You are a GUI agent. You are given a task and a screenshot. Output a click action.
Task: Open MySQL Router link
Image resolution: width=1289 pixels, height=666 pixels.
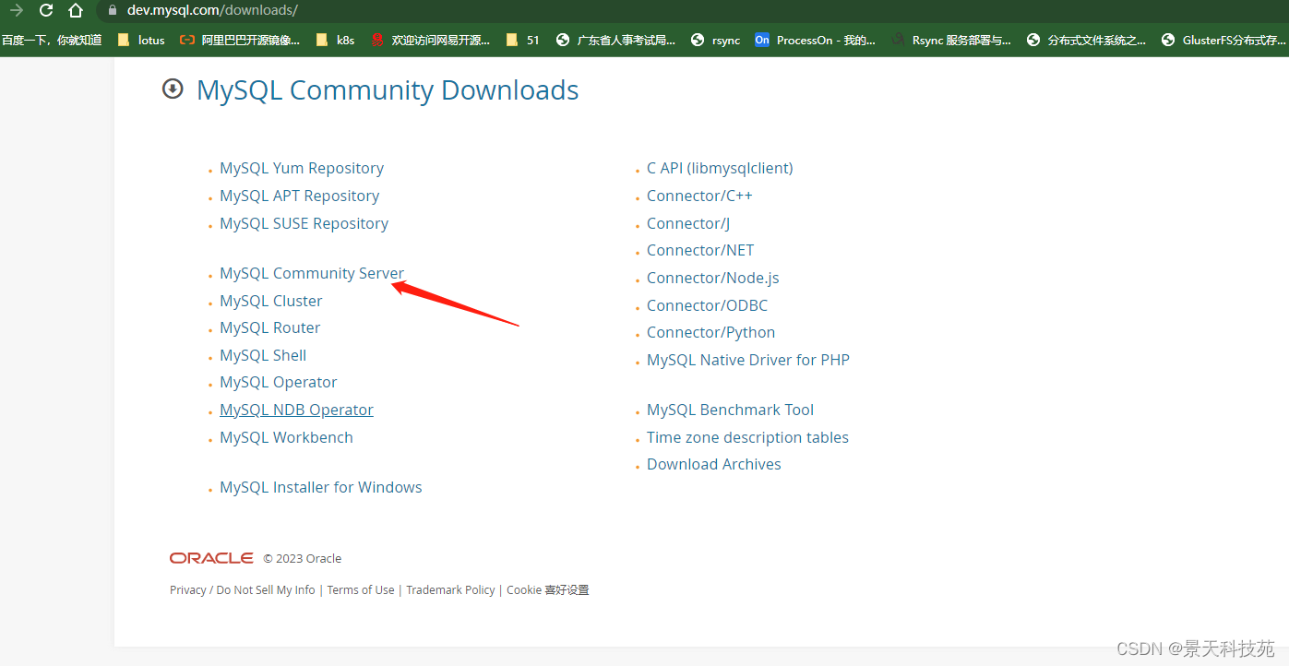270,327
